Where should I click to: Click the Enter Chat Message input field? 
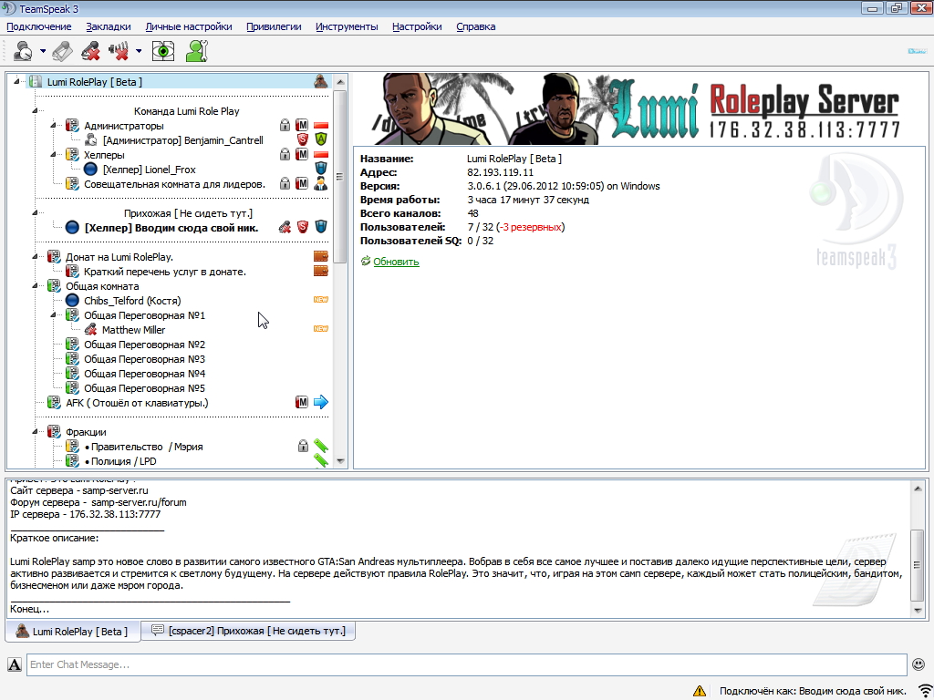[466, 664]
